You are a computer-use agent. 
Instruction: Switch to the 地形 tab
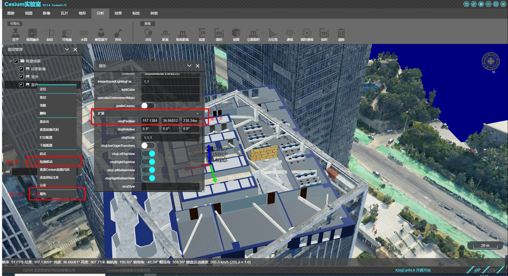coord(82,13)
